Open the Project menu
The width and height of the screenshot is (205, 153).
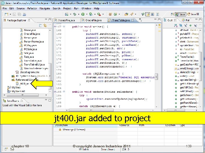(x=67, y=8)
